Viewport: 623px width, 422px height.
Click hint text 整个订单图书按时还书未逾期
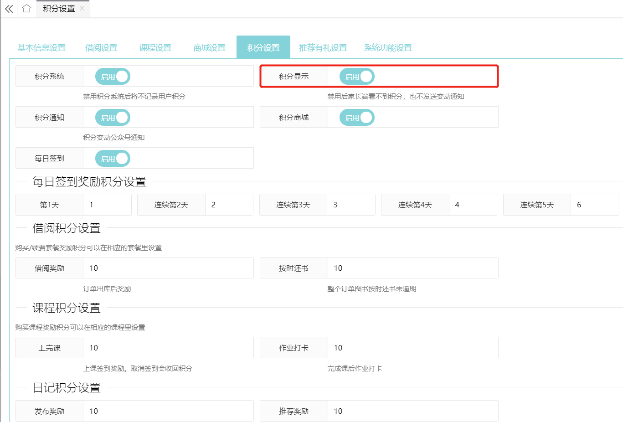372,289
